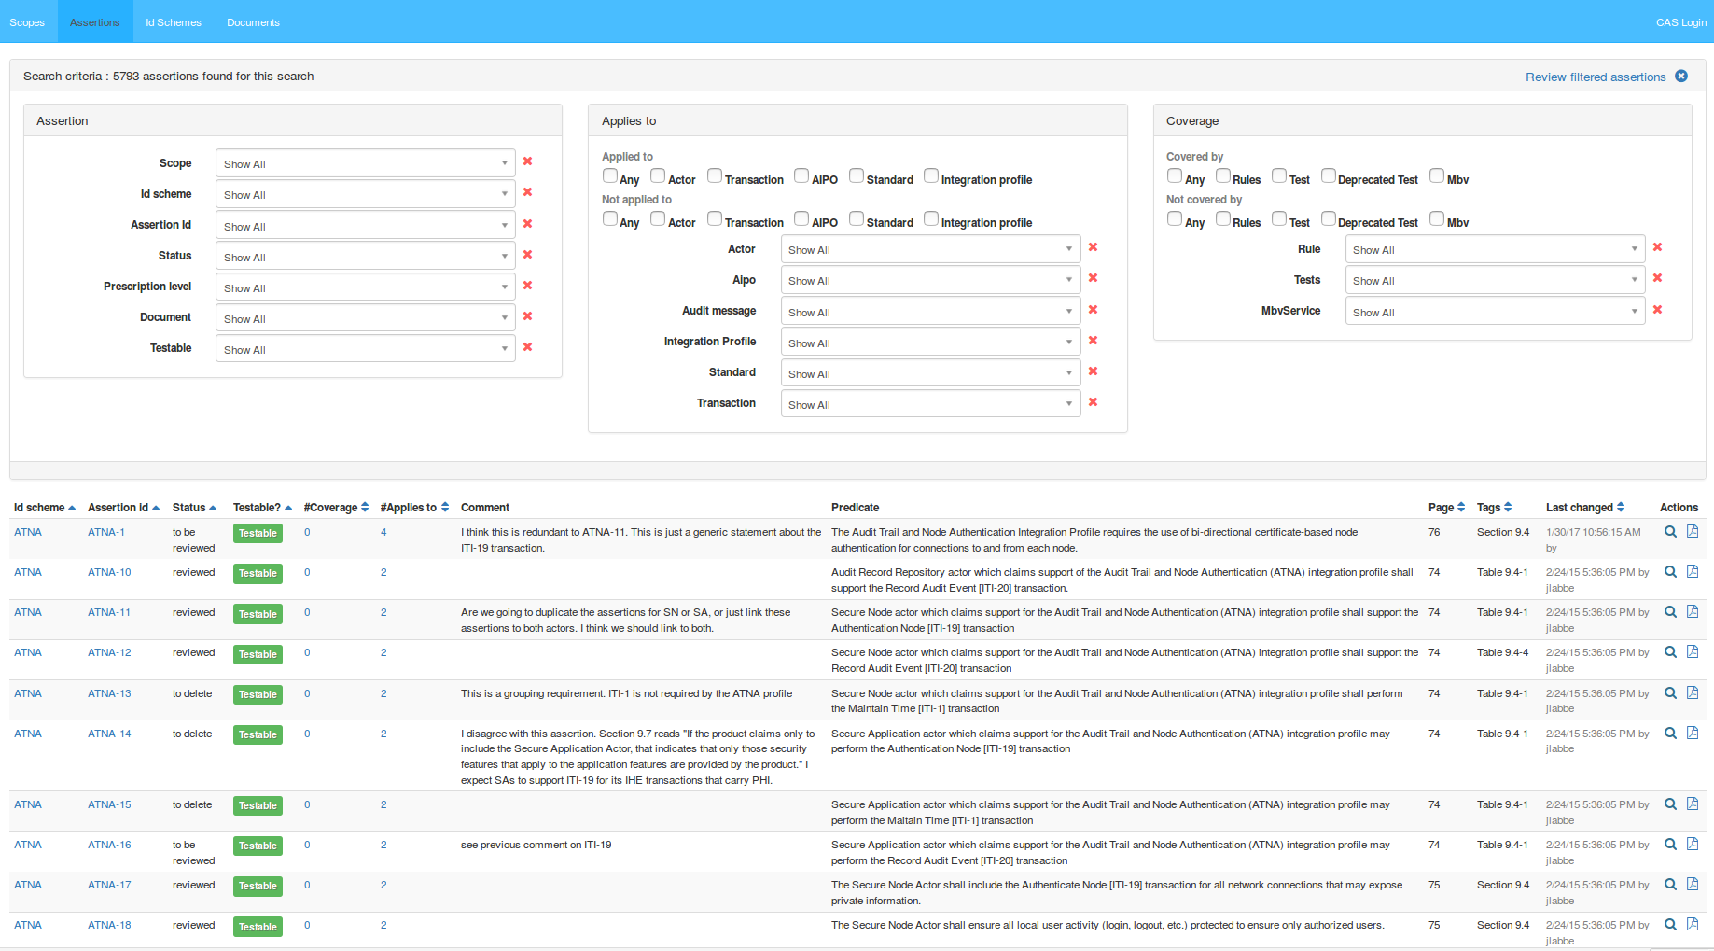Clear the Rule filter with red X

(x=1657, y=247)
